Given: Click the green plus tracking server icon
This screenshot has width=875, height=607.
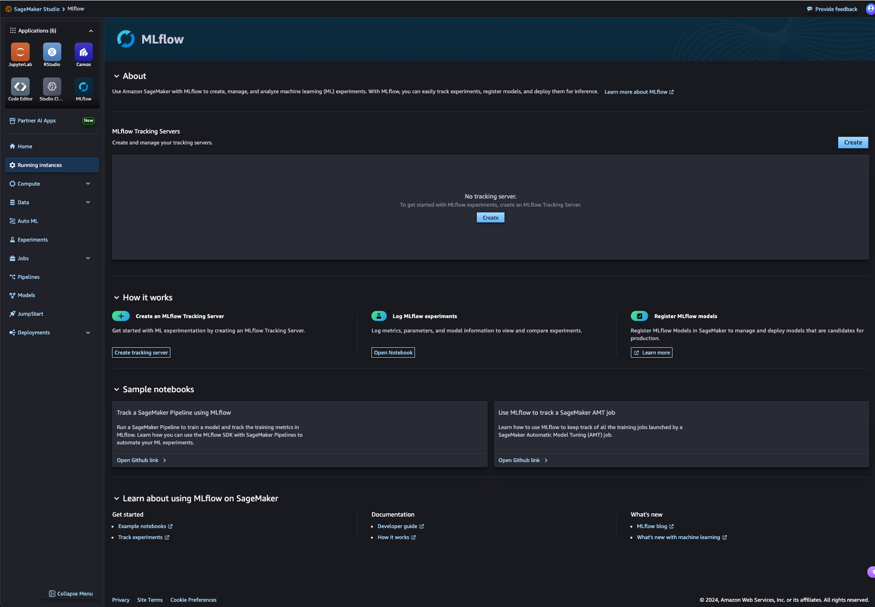Looking at the screenshot, I should click(121, 316).
